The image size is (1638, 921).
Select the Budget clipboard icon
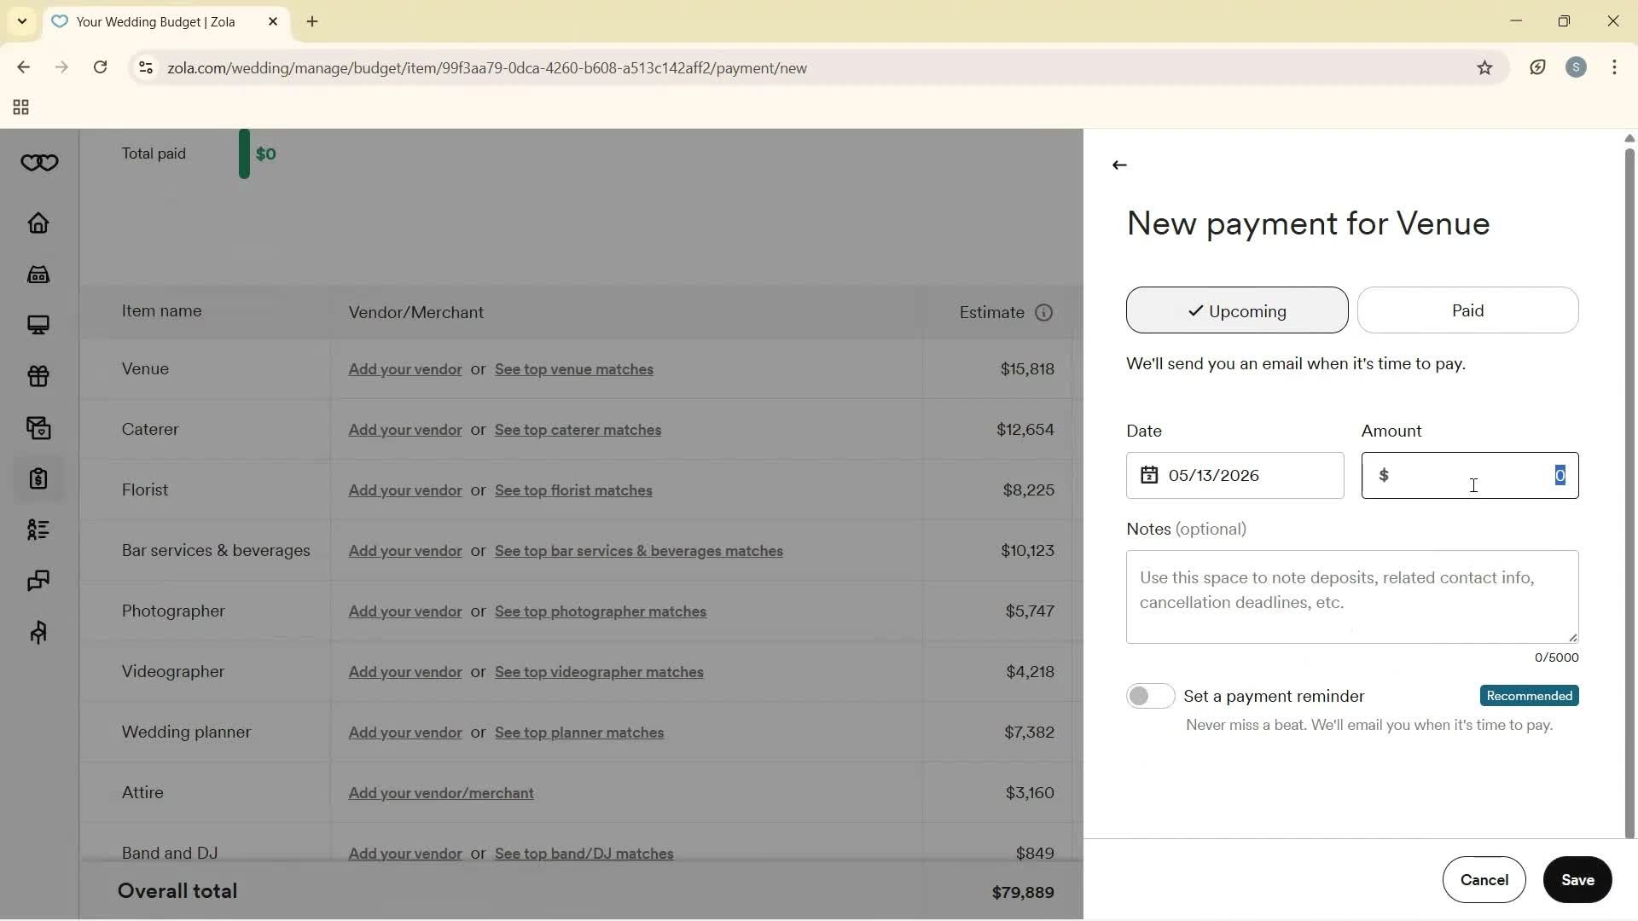click(38, 479)
